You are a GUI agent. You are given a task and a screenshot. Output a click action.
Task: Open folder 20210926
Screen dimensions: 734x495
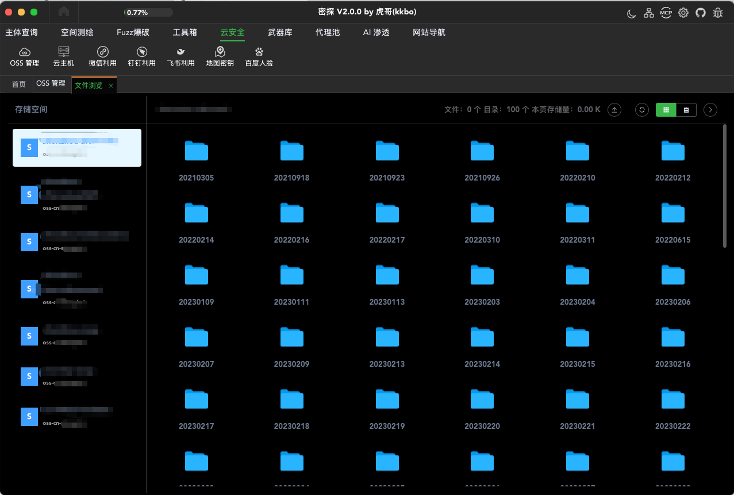(482, 160)
